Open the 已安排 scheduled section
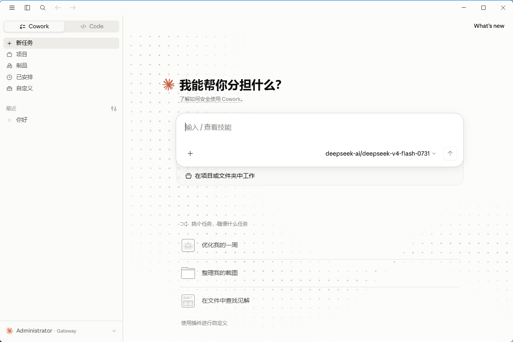Image resolution: width=513 pixels, height=342 pixels. 61,77
